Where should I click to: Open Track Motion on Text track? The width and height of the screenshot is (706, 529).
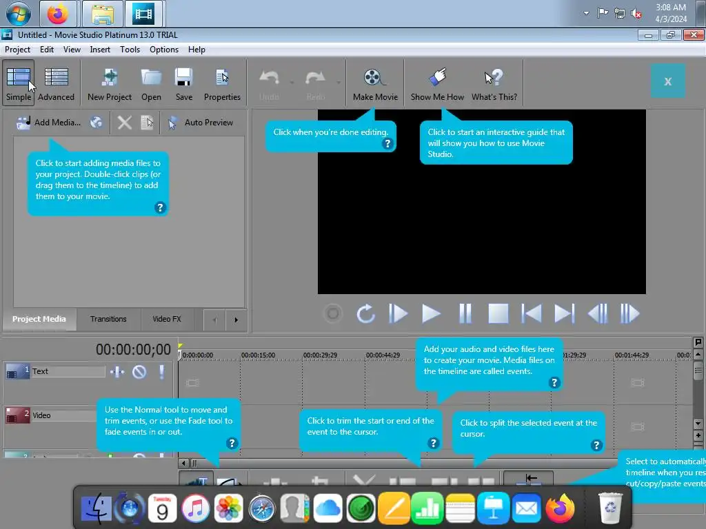117,371
